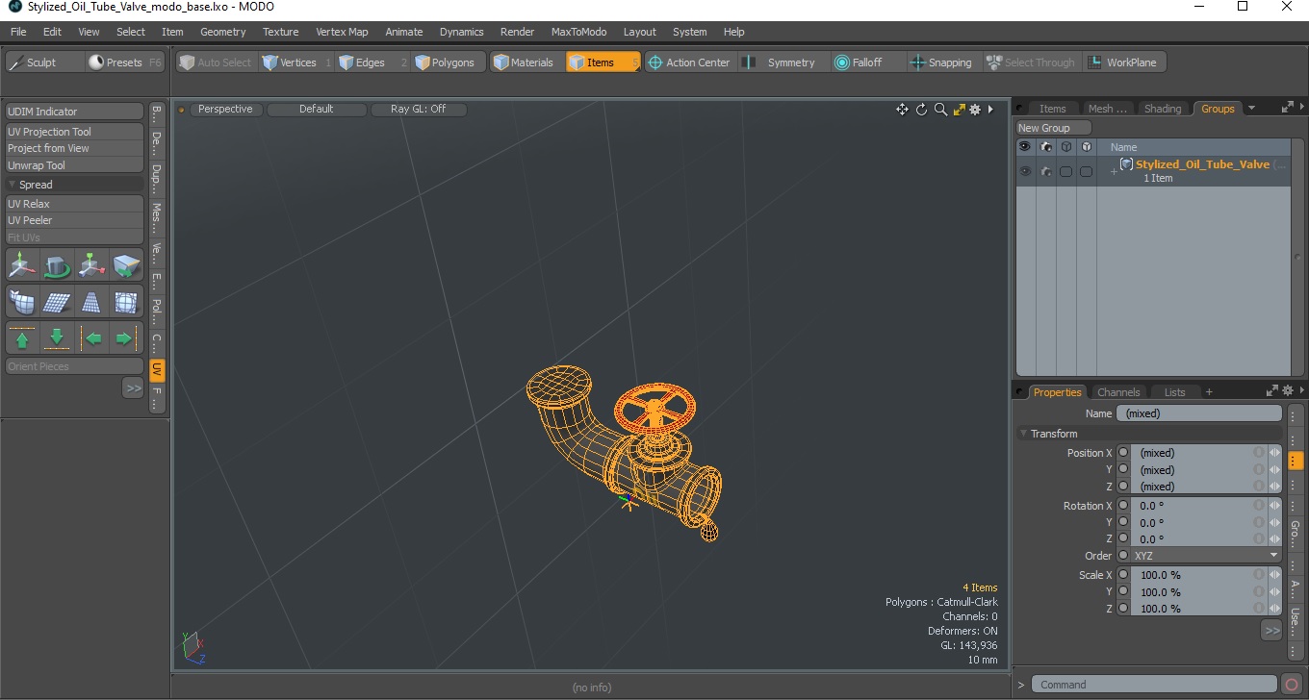Screen dimensions: 1309x700
Task: Switch to Vertices selection mode
Action: [296, 62]
